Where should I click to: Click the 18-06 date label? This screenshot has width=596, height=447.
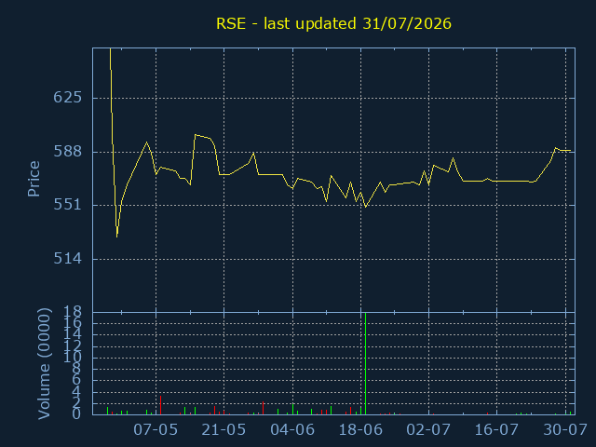(x=360, y=430)
